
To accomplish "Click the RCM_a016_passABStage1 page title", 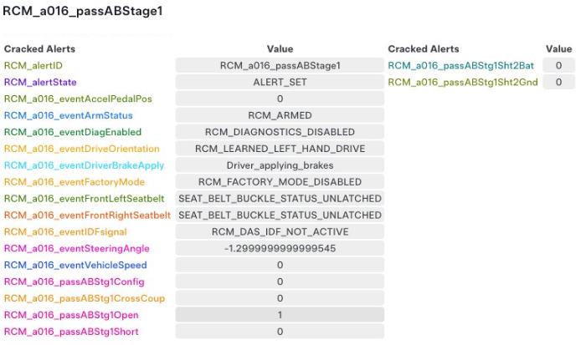I will point(82,12).
